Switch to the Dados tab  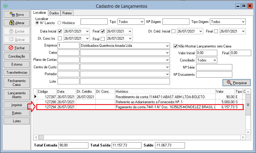point(54,13)
